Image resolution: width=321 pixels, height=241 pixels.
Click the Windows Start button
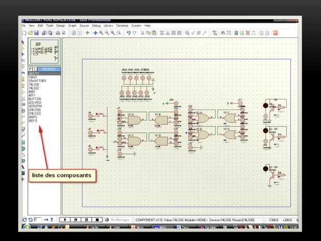coord(26,227)
